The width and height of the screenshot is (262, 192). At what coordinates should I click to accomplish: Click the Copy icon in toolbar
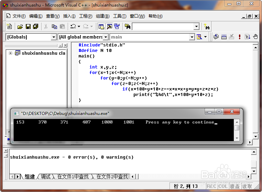tap(54, 26)
